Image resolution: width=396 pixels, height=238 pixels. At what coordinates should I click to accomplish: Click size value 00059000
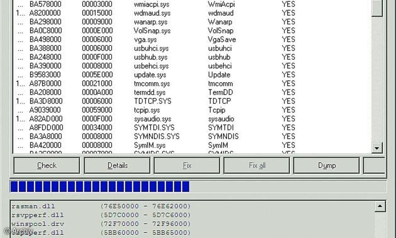[x=97, y=110]
